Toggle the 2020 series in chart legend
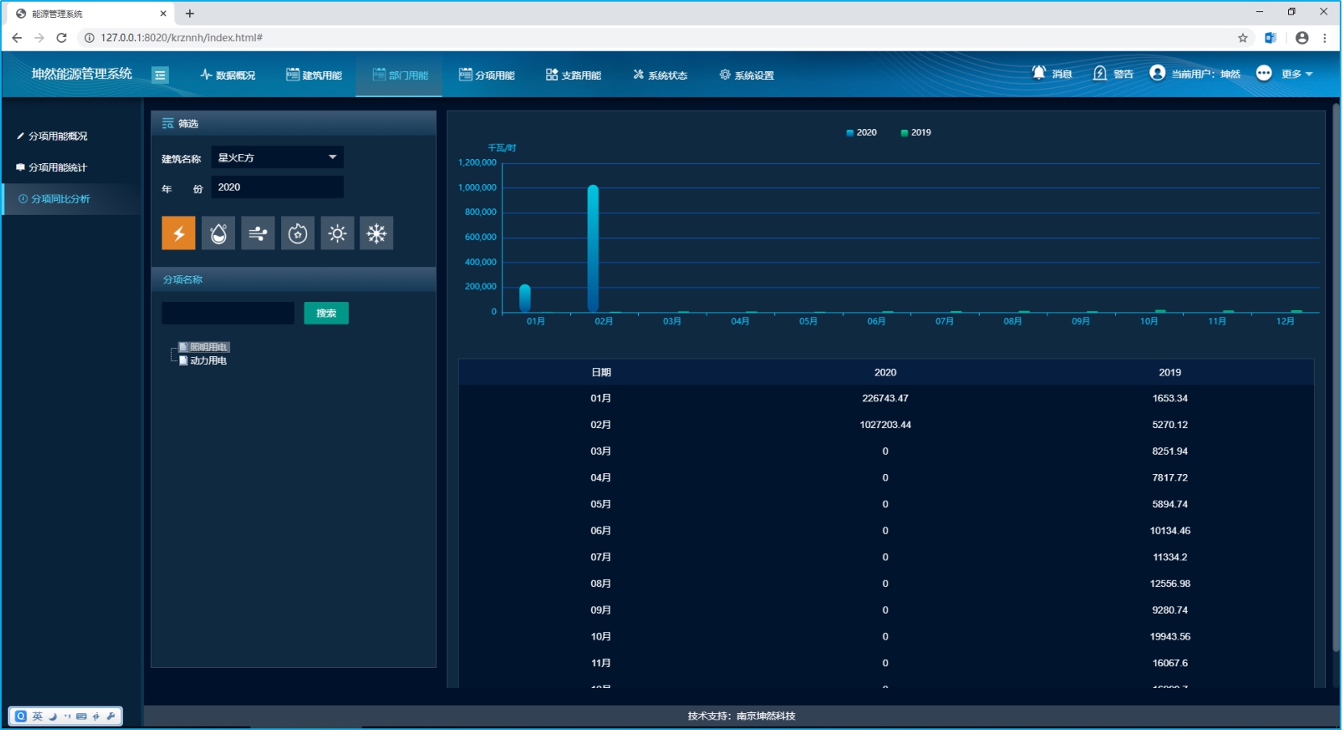The width and height of the screenshot is (1343, 730). 861,132
